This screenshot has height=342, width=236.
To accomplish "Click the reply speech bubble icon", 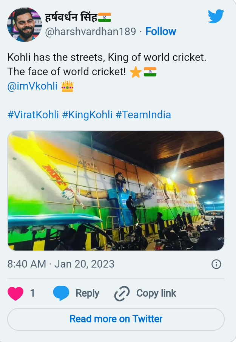I will [x=61, y=293].
